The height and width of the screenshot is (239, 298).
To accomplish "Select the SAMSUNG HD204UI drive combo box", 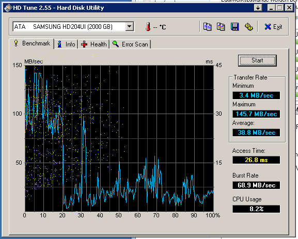I will click(73, 26).
